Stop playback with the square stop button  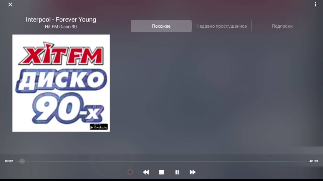click(x=161, y=172)
